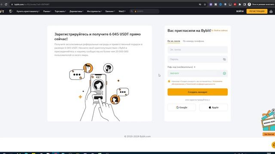Click the address bar URL bybit.com

(x=32, y=4)
